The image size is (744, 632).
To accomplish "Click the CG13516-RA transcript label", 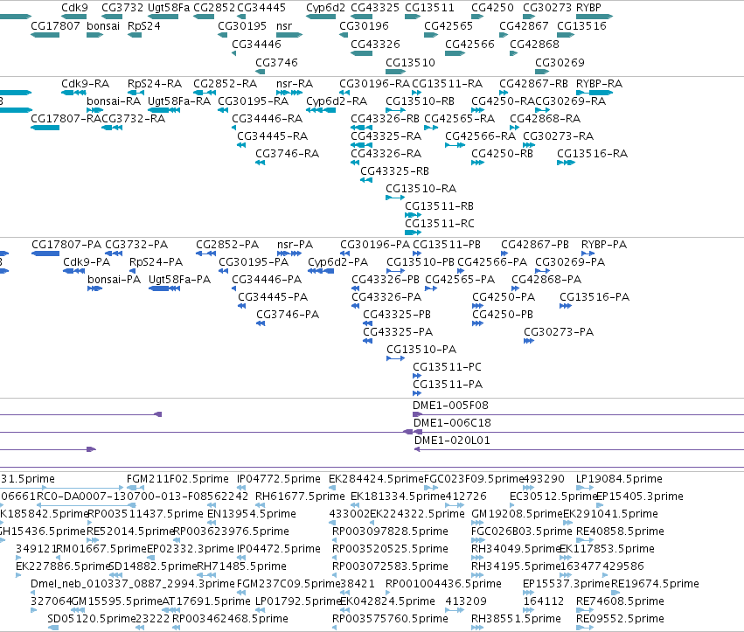I will pyautogui.click(x=593, y=154).
